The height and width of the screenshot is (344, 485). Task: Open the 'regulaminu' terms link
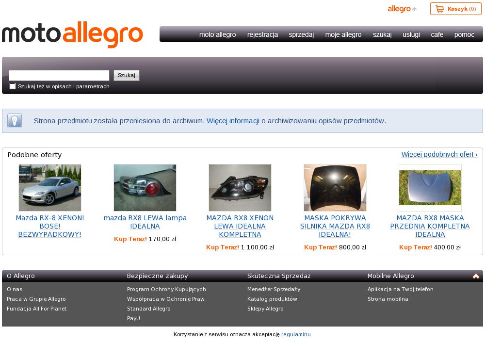pyautogui.click(x=296, y=334)
